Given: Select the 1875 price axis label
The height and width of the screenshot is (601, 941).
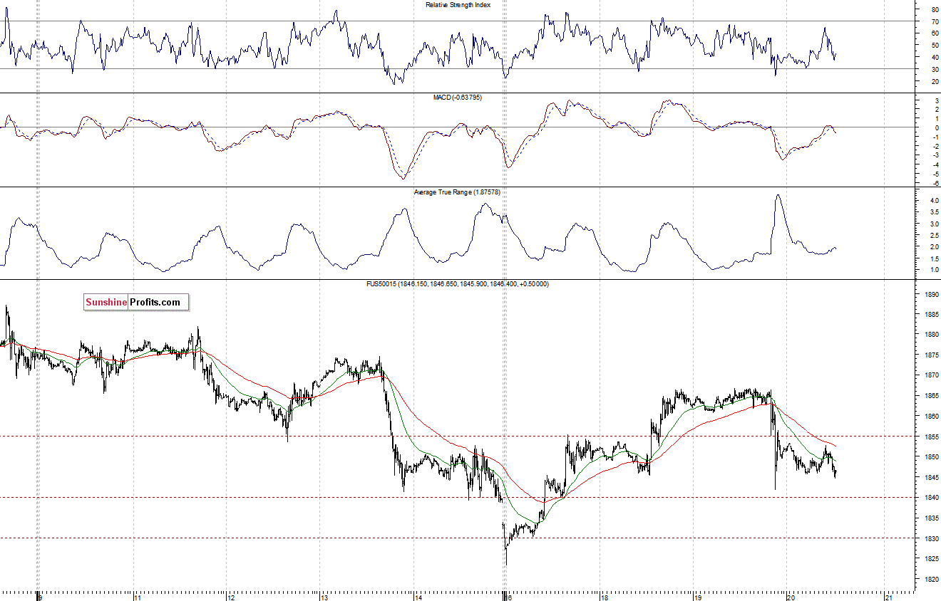Looking at the screenshot, I should point(930,355).
